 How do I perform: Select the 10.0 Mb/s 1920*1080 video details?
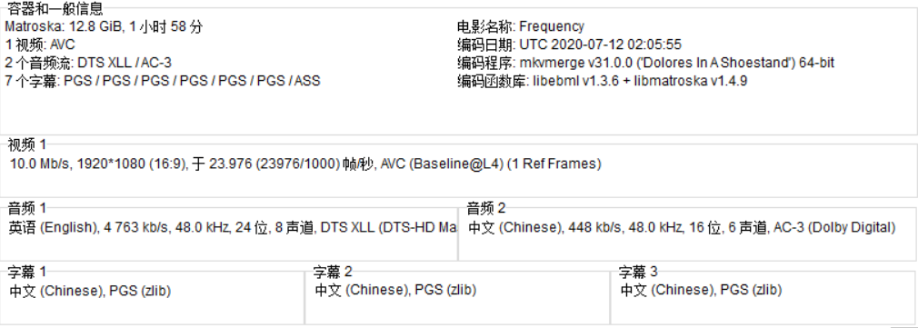pos(305,164)
